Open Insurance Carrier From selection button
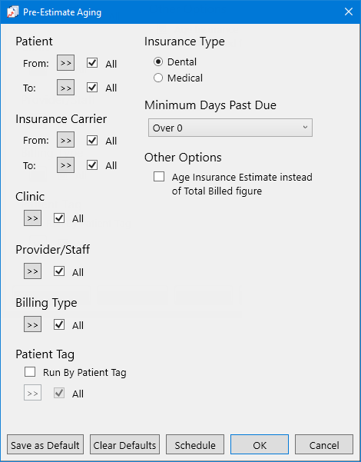This screenshot has width=361, height=462. point(65,140)
